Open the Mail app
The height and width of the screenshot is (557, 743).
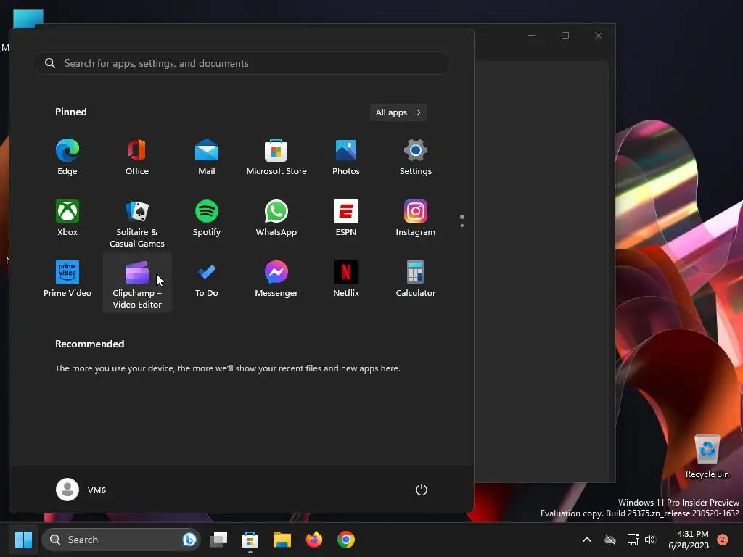[x=207, y=157]
